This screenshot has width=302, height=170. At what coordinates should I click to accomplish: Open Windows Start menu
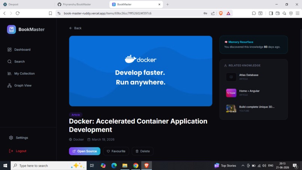coord(5,165)
